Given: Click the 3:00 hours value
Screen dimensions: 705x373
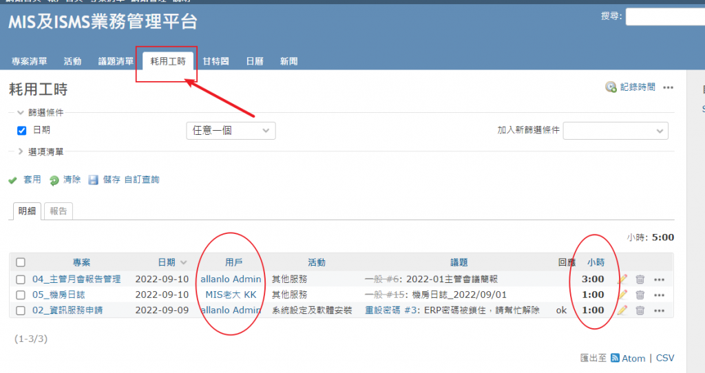Looking at the screenshot, I should (593, 279).
